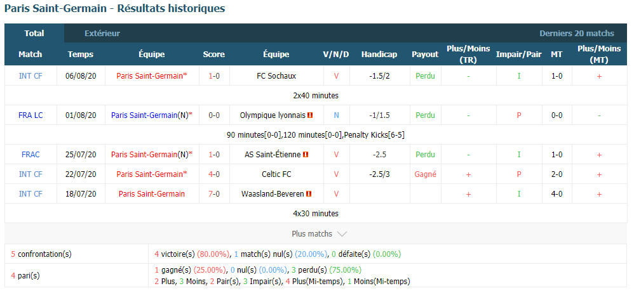
Task: Click the AS Saint-Étienne team name
Action: tap(273, 155)
